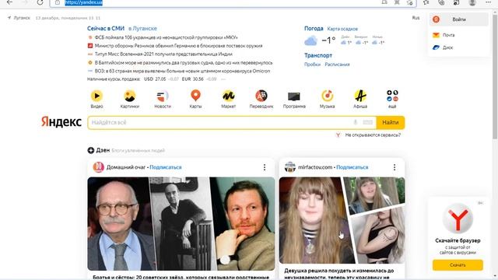This screenshot has height=280, width=498.
Task: Open Диск cloud storage icon
Action: (x=436, y=47)
